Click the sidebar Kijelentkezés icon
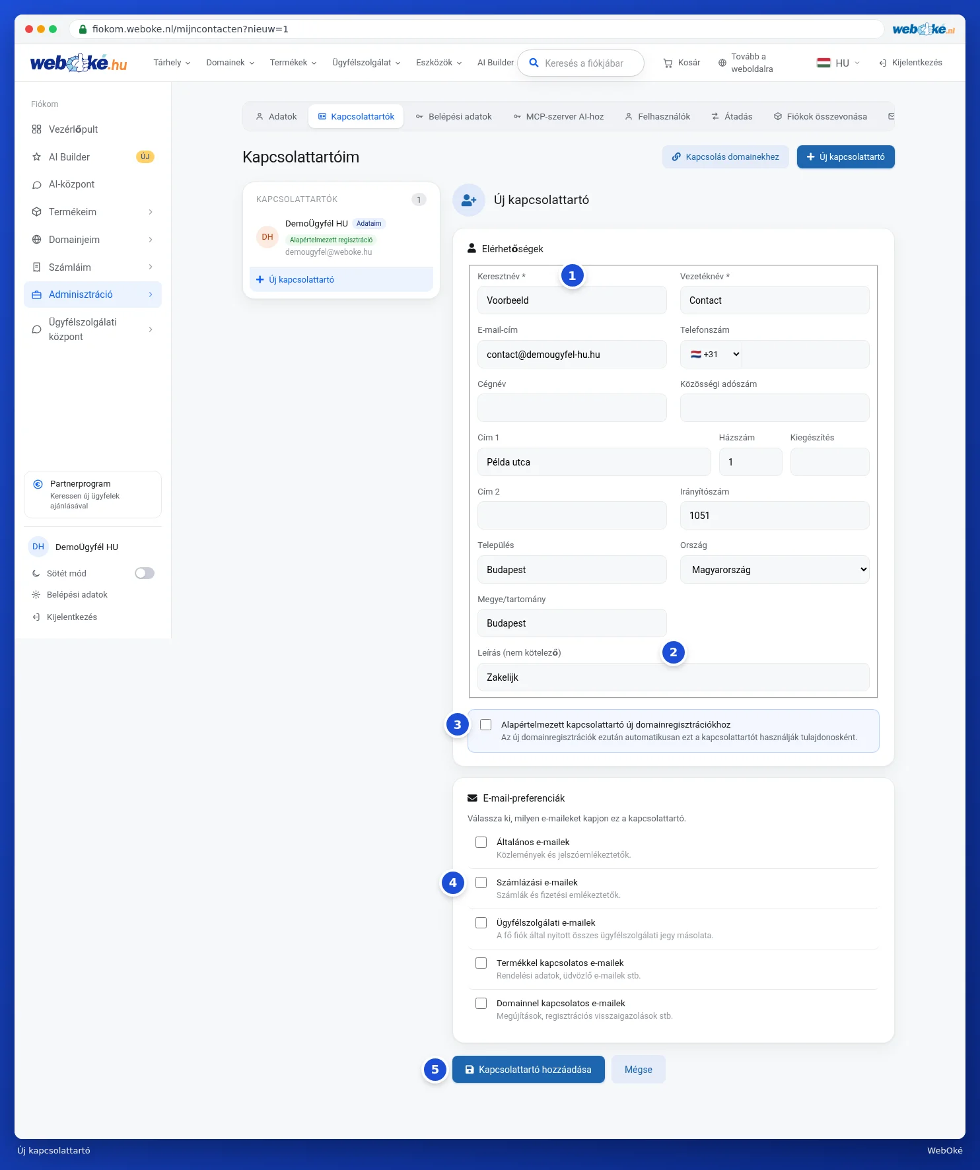Image resolution: width=980 pixels, height=1170 pixels. click(x=36, y=617)
